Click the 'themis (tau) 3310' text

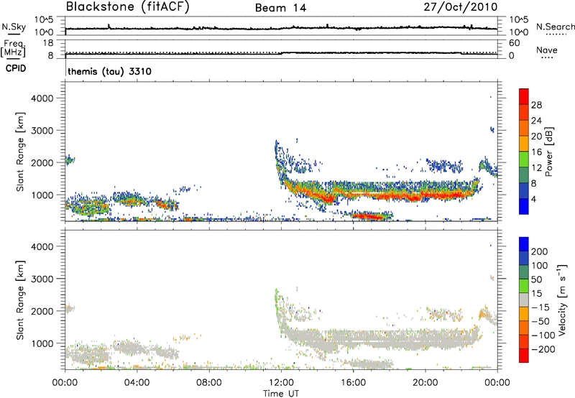pyautogui.click(x=110, y=71)
